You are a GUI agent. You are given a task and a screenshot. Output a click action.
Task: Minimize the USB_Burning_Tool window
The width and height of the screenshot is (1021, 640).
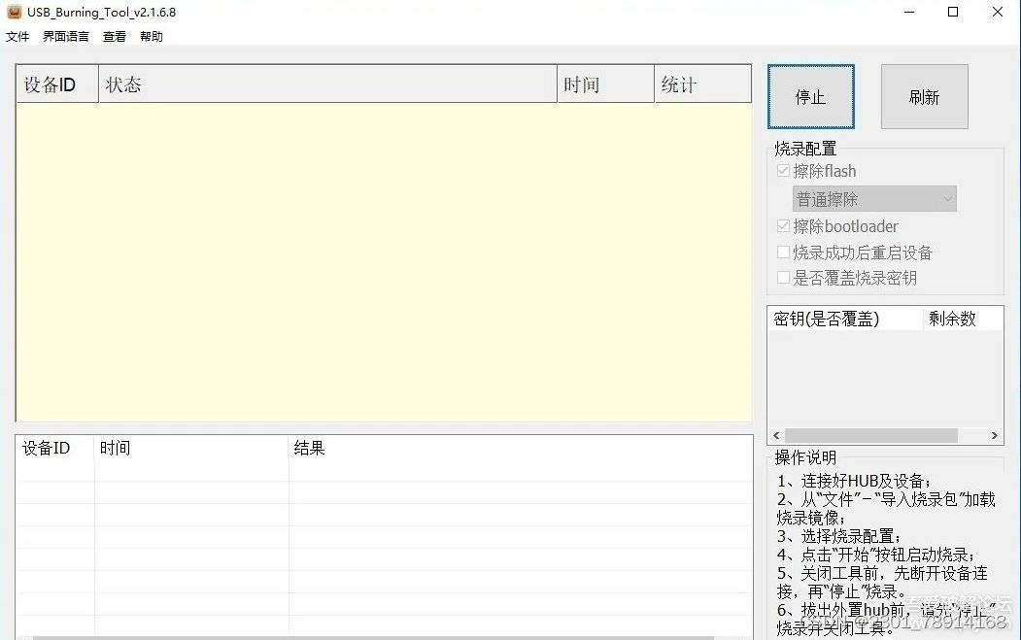(909, 12)
